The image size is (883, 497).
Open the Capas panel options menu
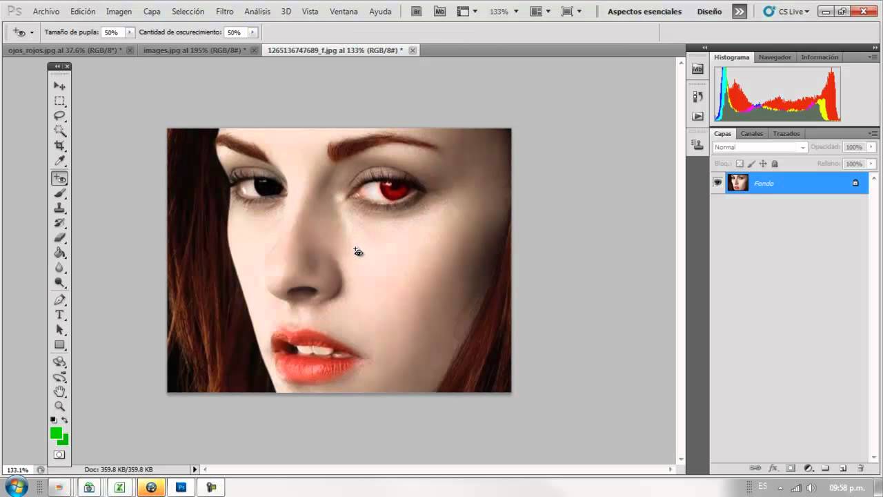[x=872, y=133]
